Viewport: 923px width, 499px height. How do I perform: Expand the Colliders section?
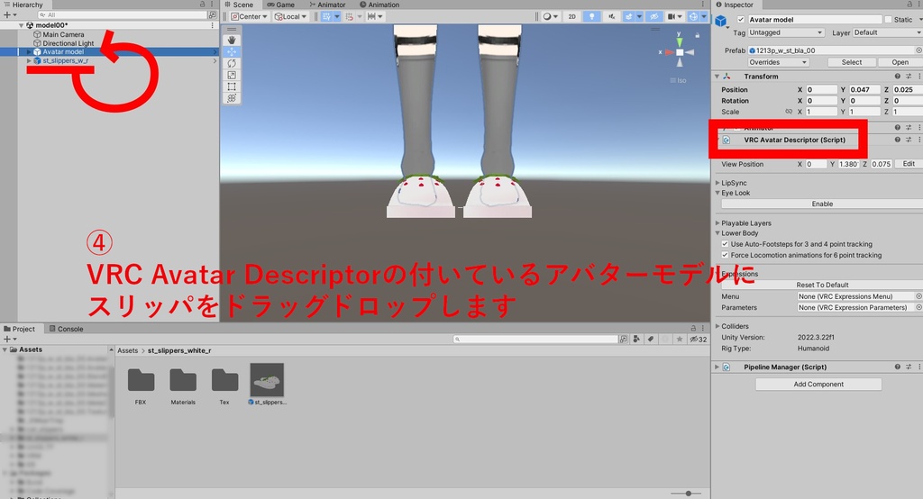coord(717,326)
